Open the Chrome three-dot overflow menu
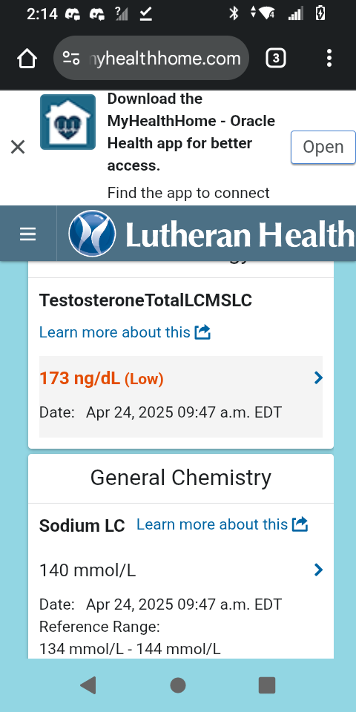This screenshot has width=356, height=712. point(329,58)
